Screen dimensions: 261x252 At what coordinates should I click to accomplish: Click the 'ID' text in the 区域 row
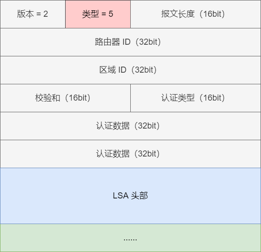coord(122,70)
